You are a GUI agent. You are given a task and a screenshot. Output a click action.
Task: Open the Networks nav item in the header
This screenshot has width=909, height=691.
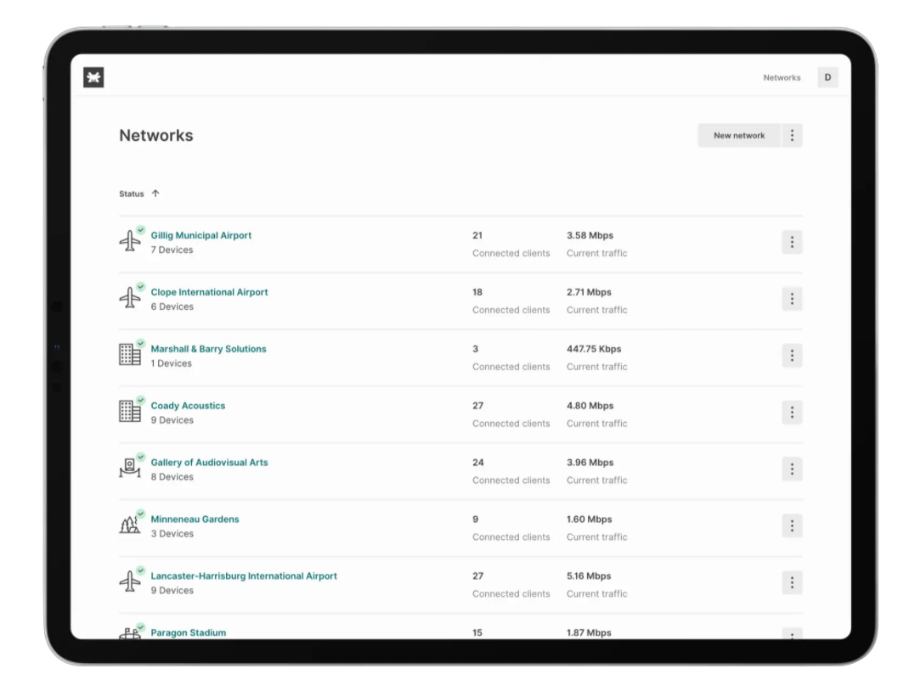[x=782, y=77]
